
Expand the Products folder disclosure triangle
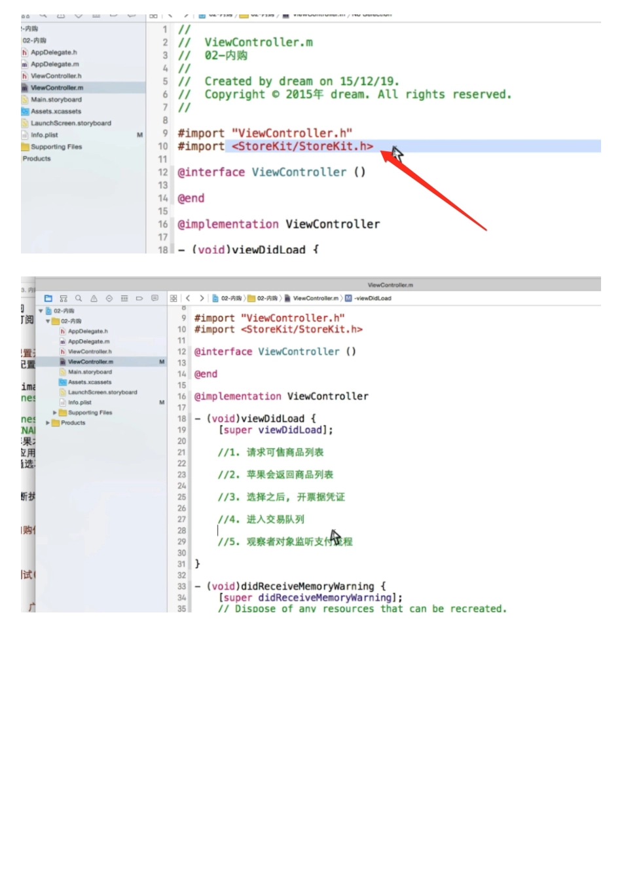coord(47,423)
